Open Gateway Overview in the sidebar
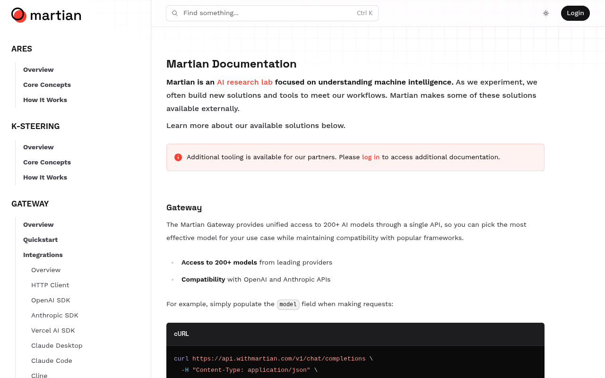The width and height of the screenshot is (605, 378). pos(38,225)
